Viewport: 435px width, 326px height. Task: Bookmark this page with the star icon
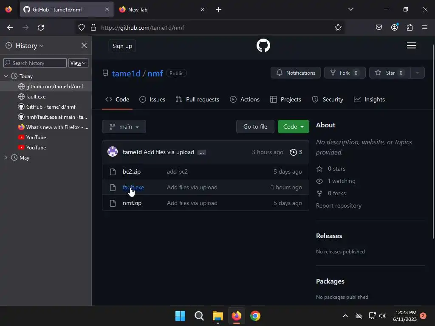[x=338, y=28]
